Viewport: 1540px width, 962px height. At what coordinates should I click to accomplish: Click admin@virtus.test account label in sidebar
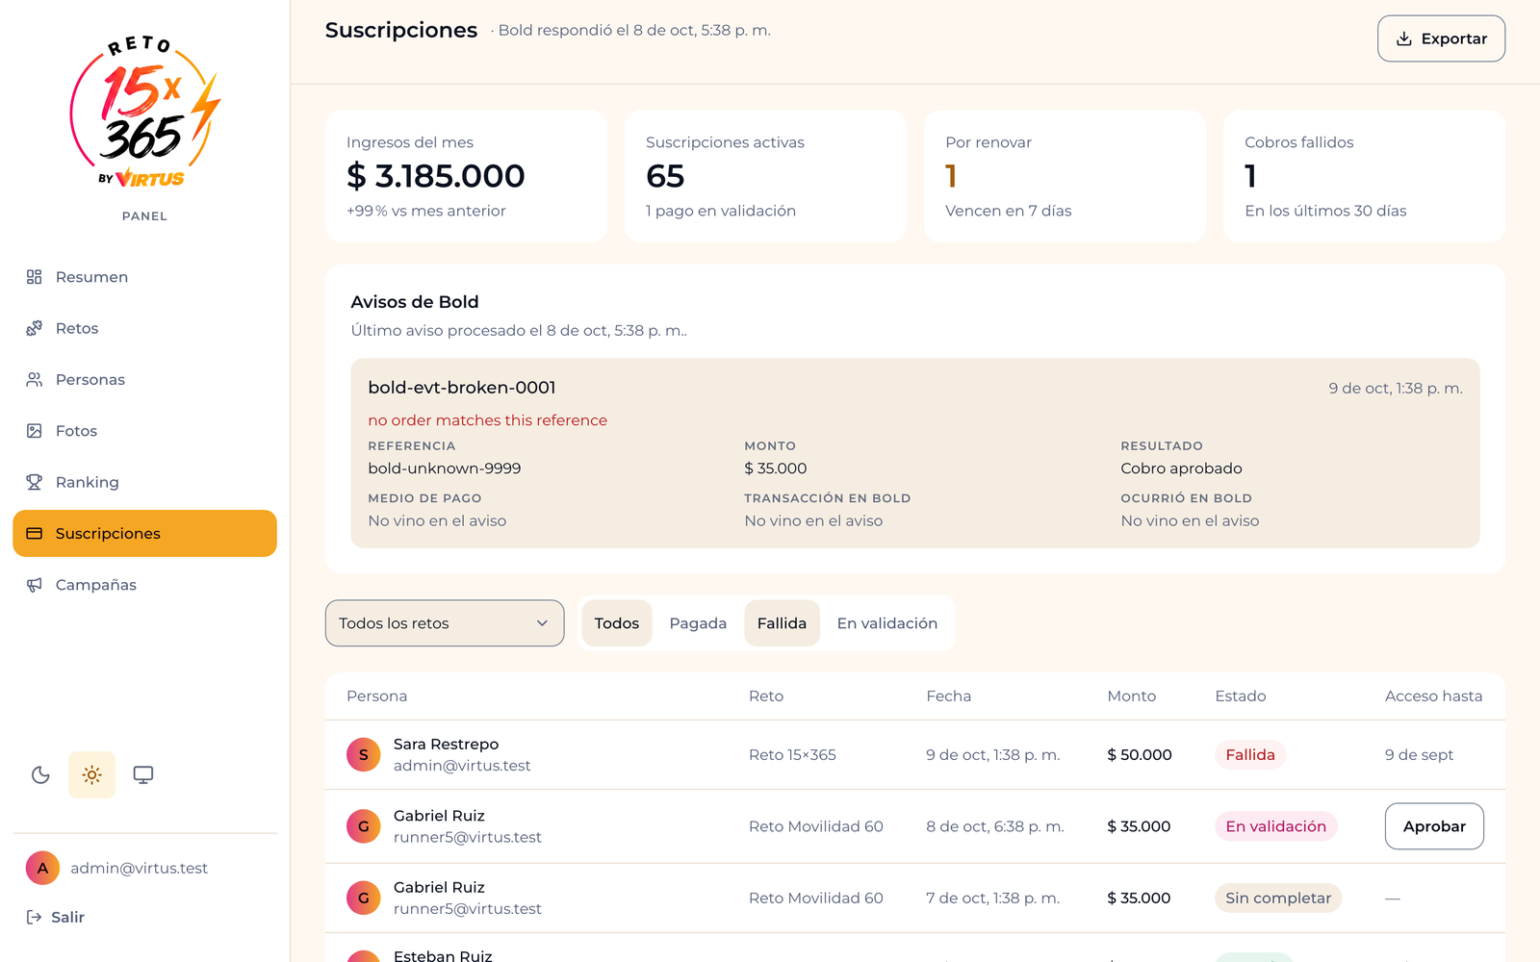click(x=140, y=868)
